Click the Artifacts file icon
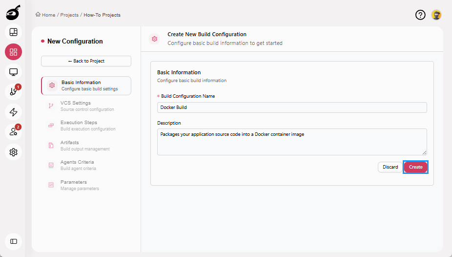Viewport: 452px width, 257px height. pos(51,146)
